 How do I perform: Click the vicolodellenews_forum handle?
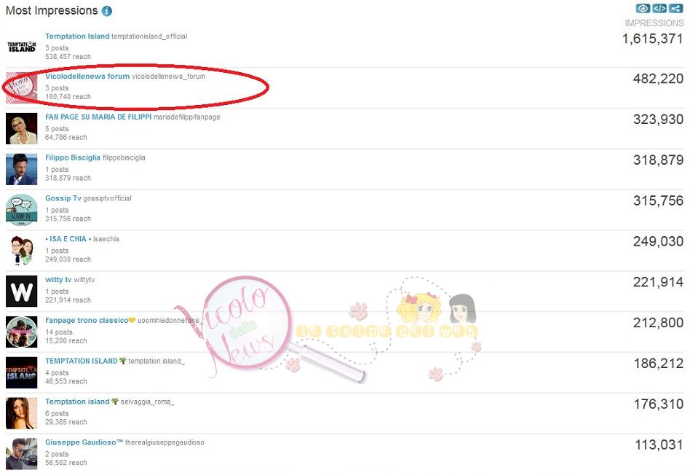[x=169, y=77]
